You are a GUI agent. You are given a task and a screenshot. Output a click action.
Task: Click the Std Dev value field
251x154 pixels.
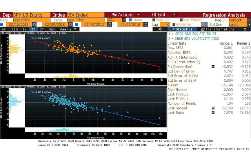point(205,25)
